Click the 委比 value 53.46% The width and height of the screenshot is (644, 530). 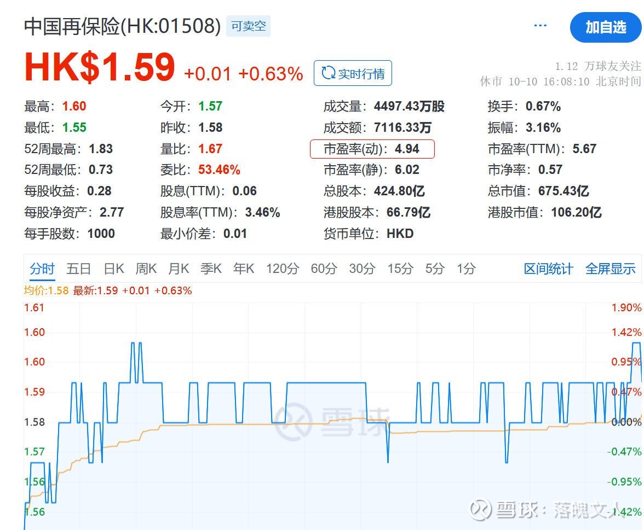coord(219,170)
